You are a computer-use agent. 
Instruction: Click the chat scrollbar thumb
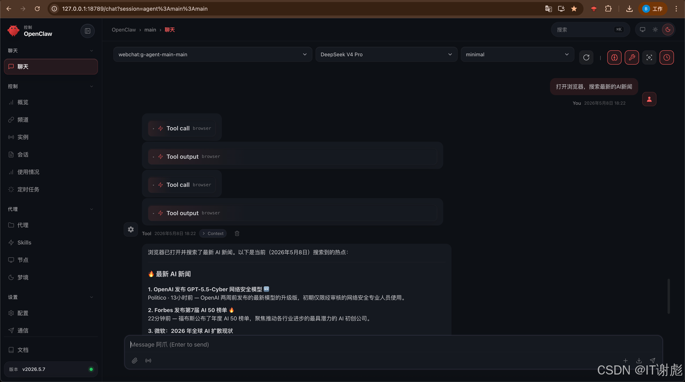(x=669, y=296)
